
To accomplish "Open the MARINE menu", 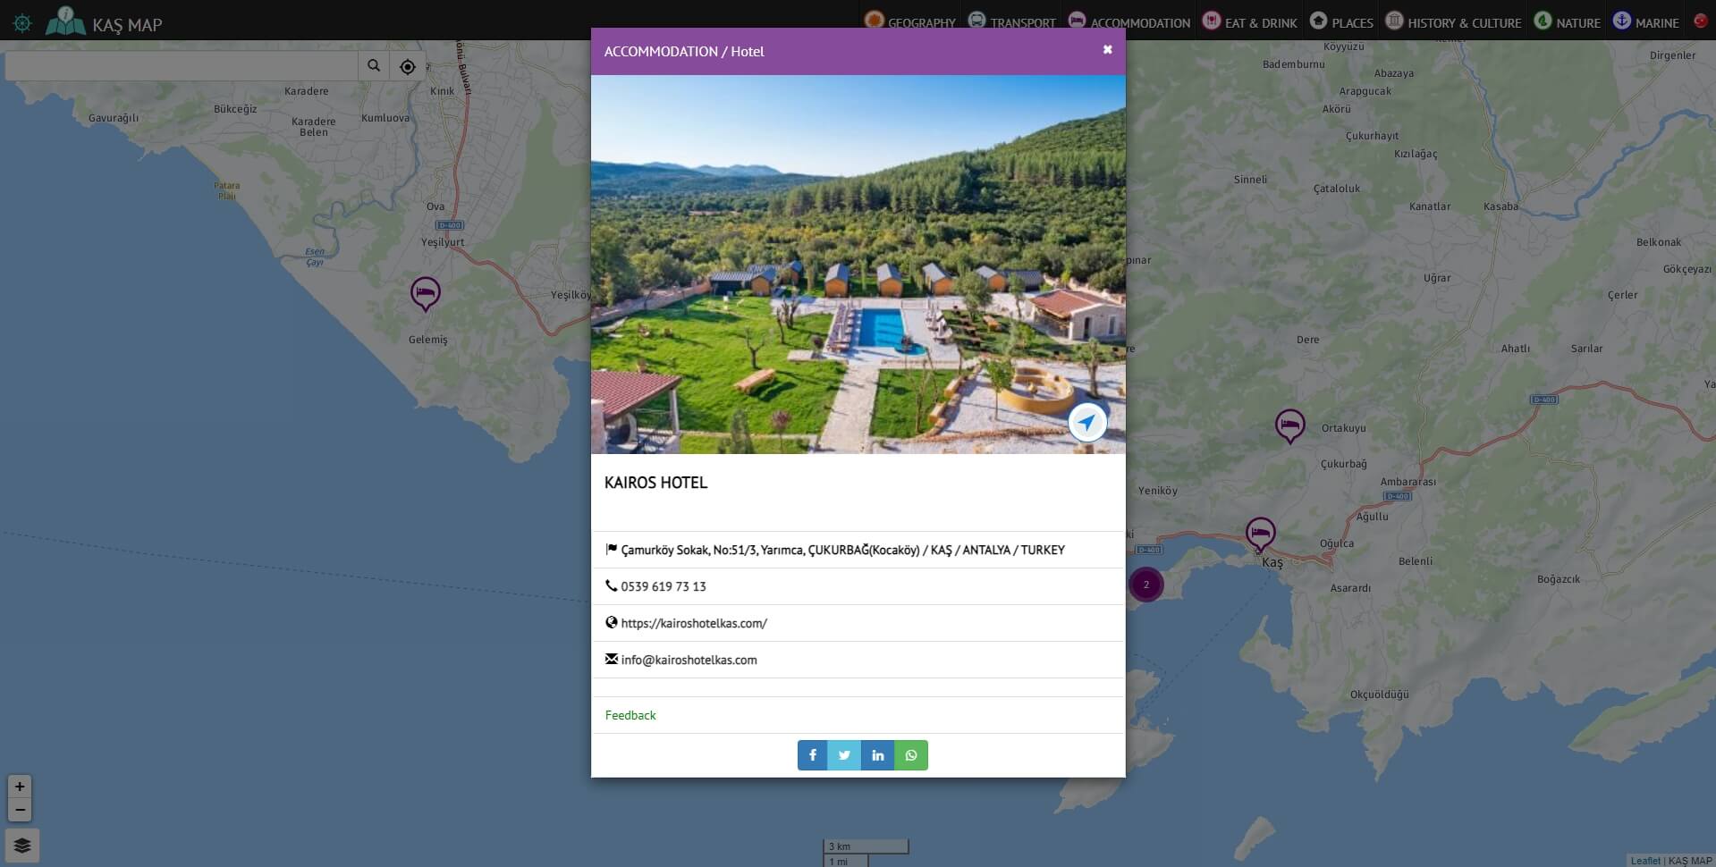I will [1646, 21].
